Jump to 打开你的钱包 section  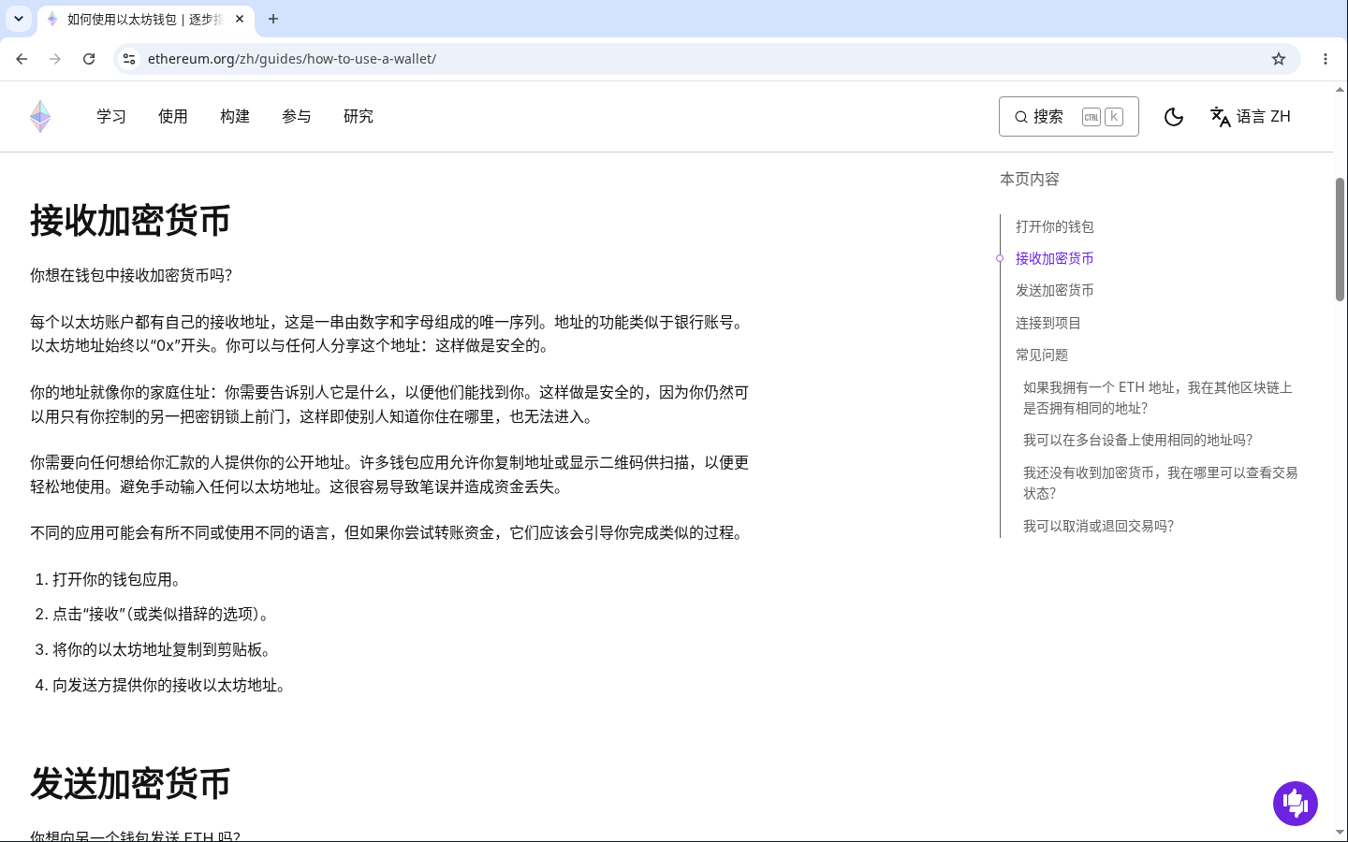1055,226
